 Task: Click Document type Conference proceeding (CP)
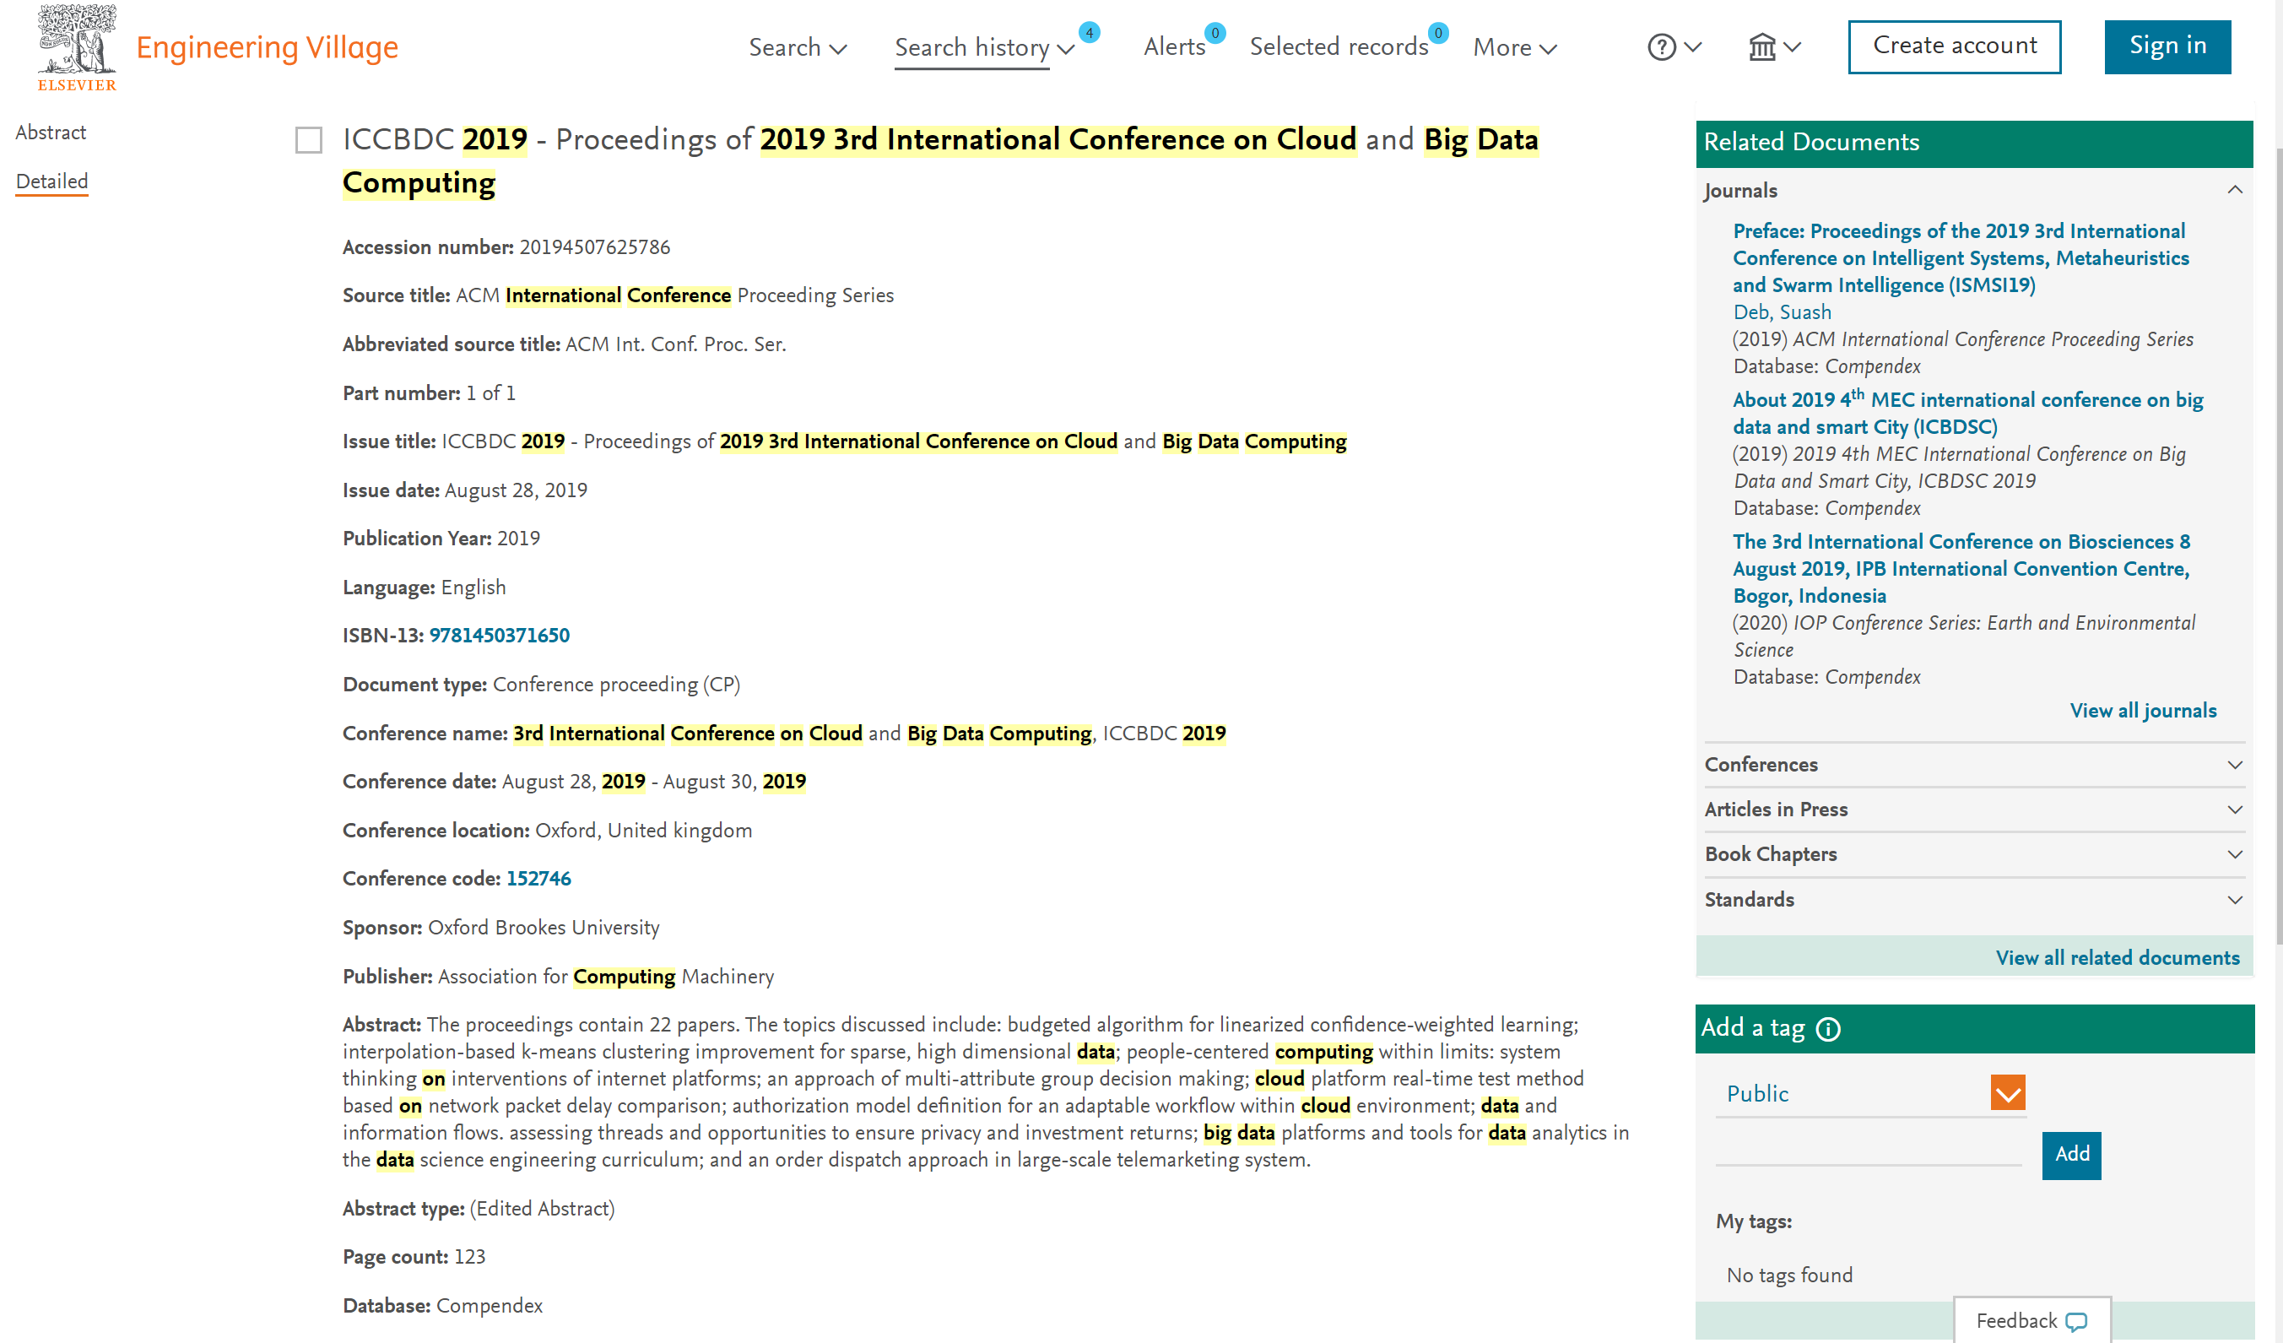[616, 685]
